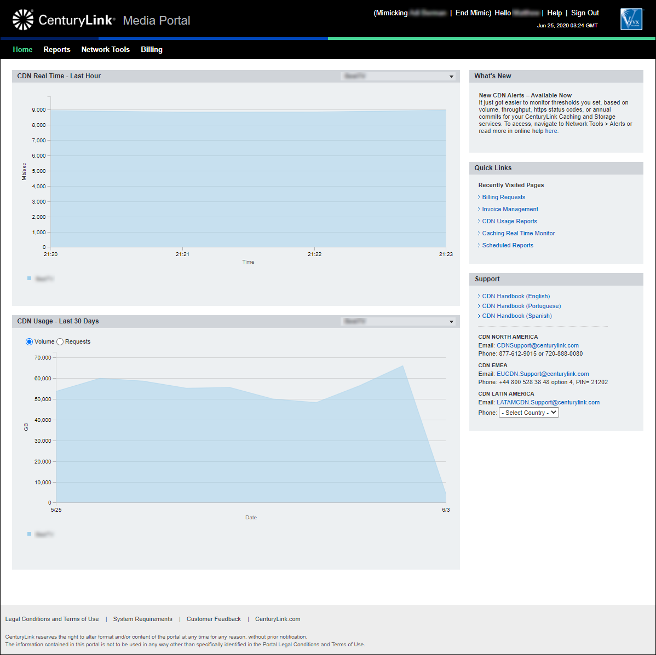The width and height of the screenshot is (656, 655).
Task: Email CDNSupport@centurylink.com
Action: coord(538,346)
